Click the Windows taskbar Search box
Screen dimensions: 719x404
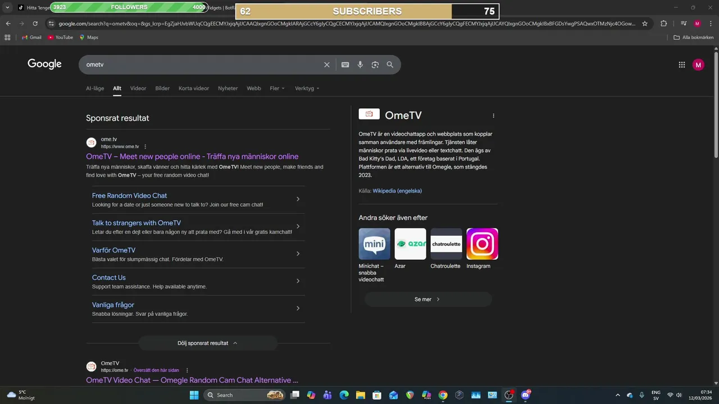point(244,395)
